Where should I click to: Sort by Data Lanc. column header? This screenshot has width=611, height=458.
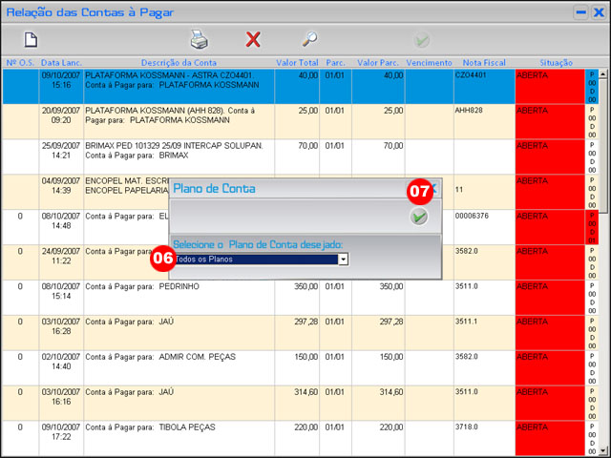coord(61,62)
